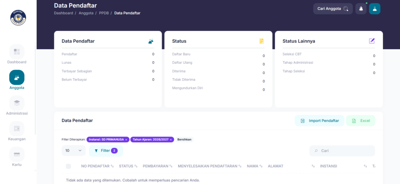Open the Filter button with badge 2
Screen dimensions: 400x184
(x=106, y=150)
